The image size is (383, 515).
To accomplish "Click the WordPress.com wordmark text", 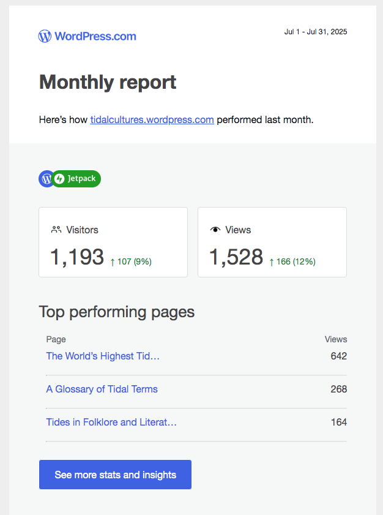I will [95, 36].
